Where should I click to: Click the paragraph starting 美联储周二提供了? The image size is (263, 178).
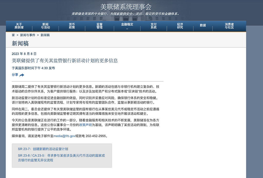click(x=86, y=89)
